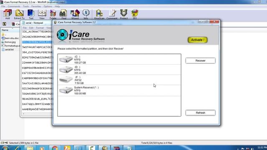Click the clock in the system tray

coord(262,148)
